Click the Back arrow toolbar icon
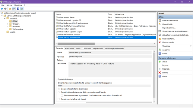 tap(2, 9)
